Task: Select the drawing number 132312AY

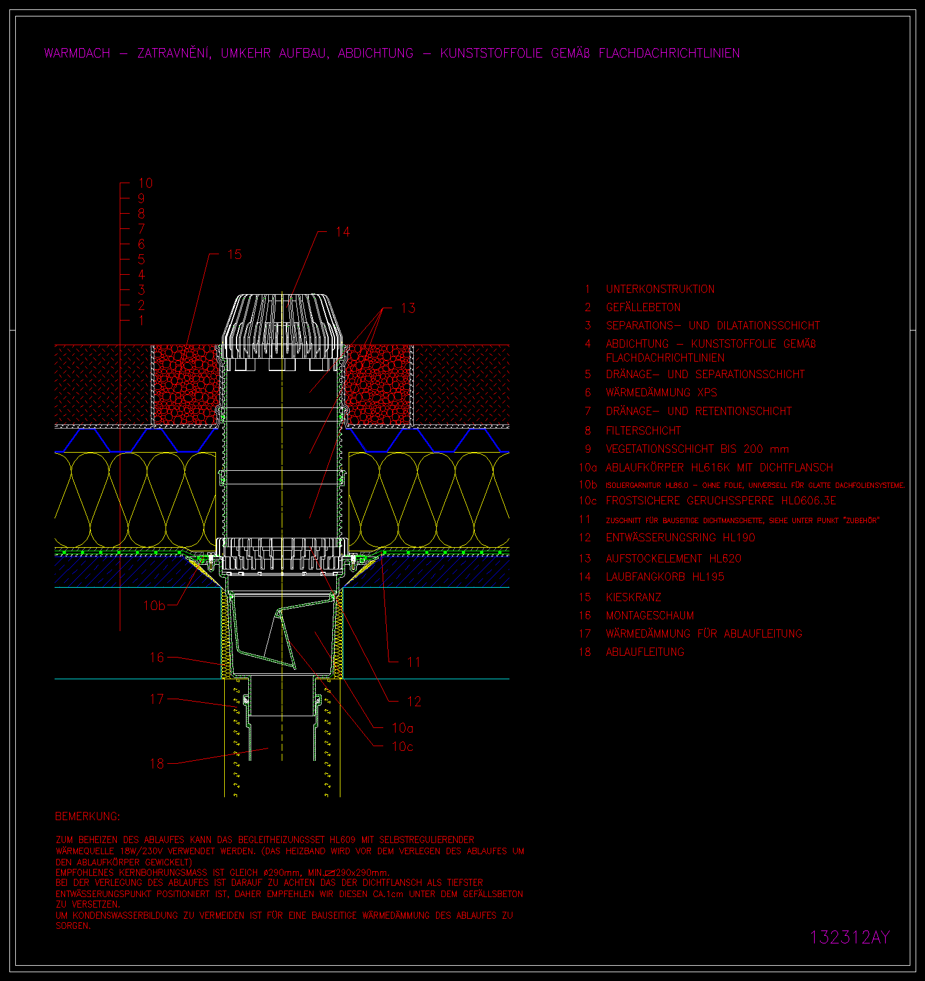Action: (x=850, y=938)
